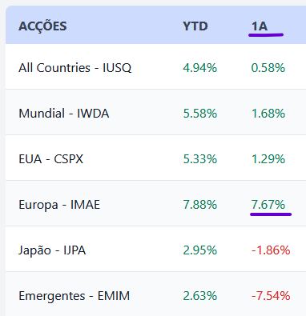Click the 5.33% YTD value for CSPX

coord(200,159)
